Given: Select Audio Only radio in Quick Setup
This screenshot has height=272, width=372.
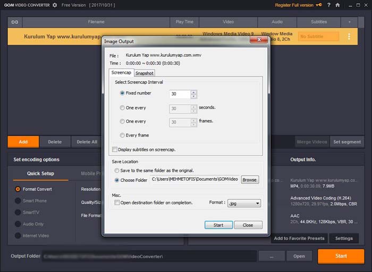Looking at the screenshot, I should [x=18, y=224].
